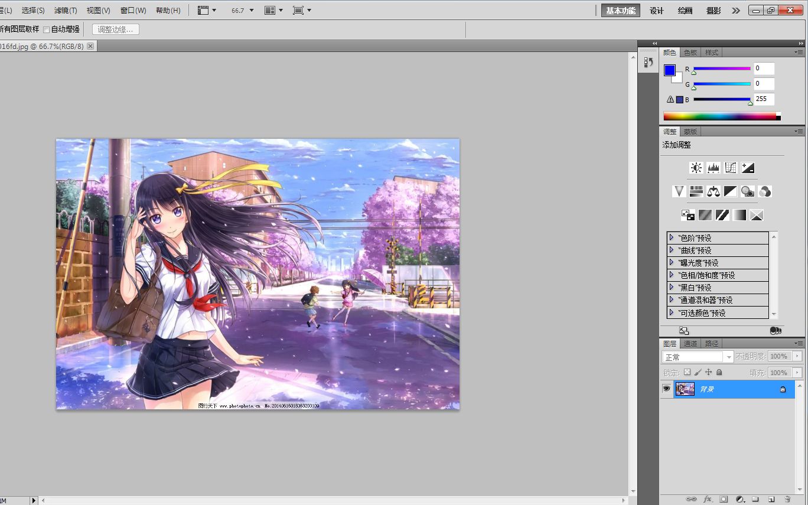Add a layer mask from Layers panel
Image resolution: width=808 pixels, height=505 pixels.
point(723,500)
